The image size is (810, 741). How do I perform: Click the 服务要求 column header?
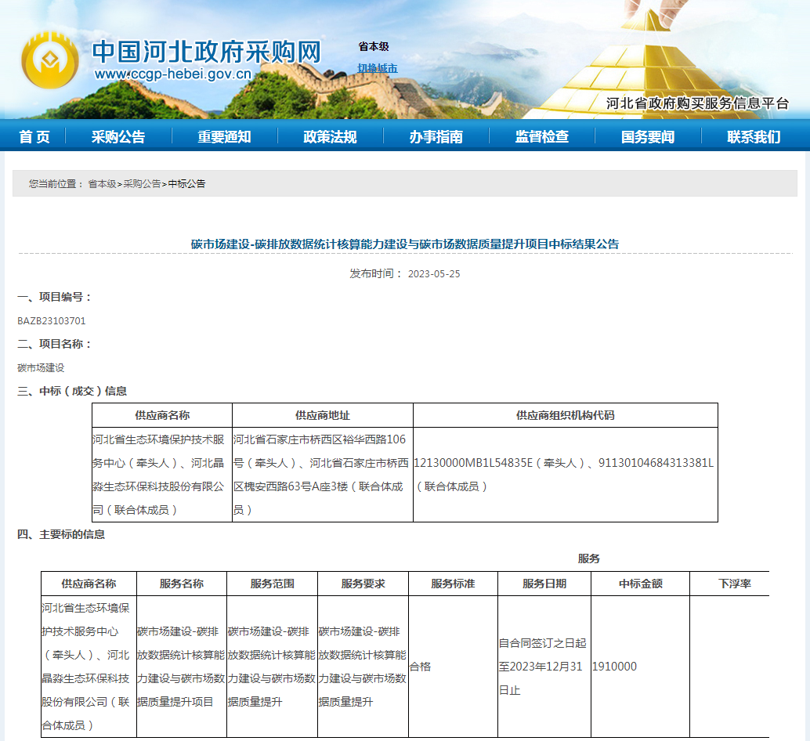pos(363,584)
